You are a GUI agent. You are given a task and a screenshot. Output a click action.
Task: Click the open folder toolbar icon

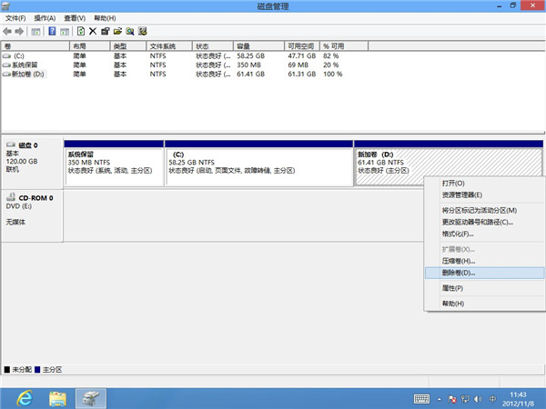[117, 31]
